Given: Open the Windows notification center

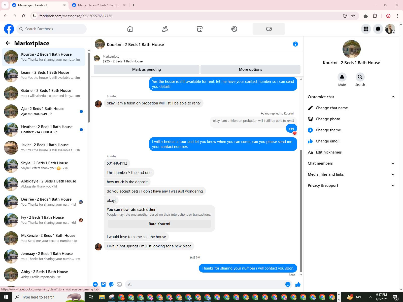Looking at the screenshot, I should [395, 297].
